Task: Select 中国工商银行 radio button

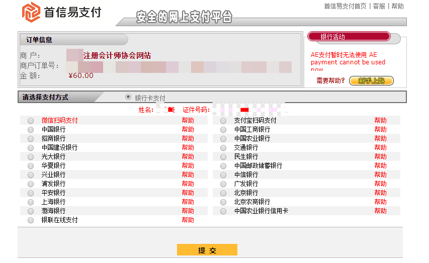Action: [x=223, y=130]
